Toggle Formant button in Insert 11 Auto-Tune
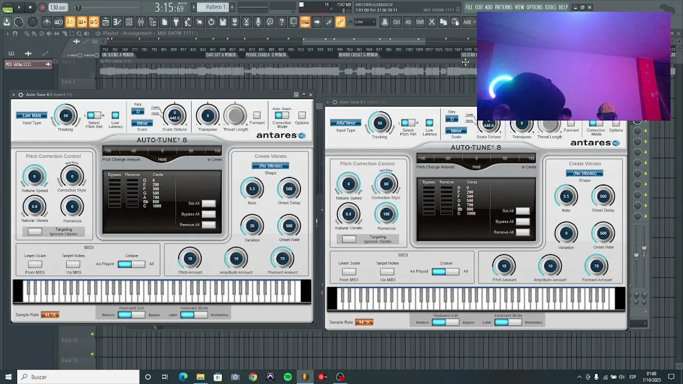Viewport: 683px width, 384px height. click(257, 115)
